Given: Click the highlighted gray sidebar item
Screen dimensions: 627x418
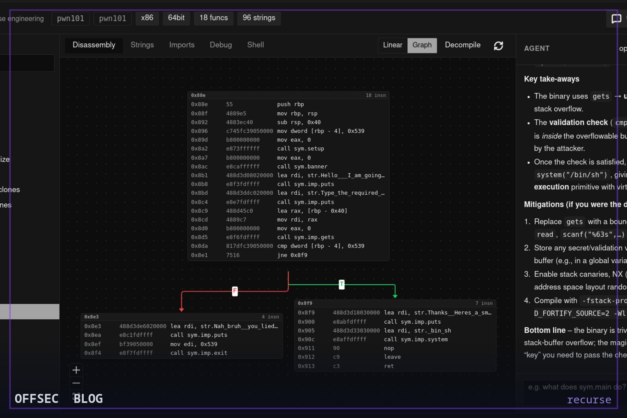Looking at the screenshot, I should (29, 311).
